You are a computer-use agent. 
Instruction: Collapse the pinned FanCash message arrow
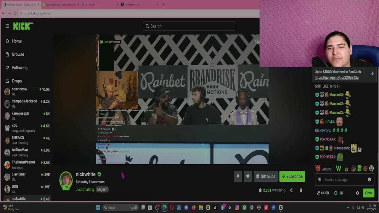(372, 73)
